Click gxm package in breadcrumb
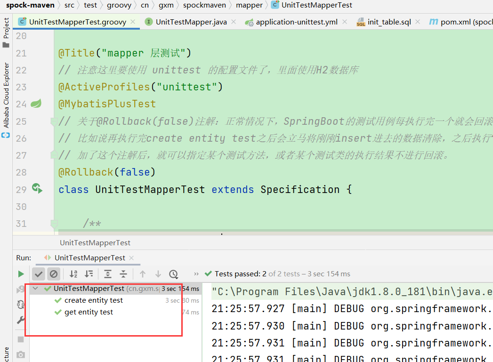The height and width of the screenshot is (362, 493). 166,5
